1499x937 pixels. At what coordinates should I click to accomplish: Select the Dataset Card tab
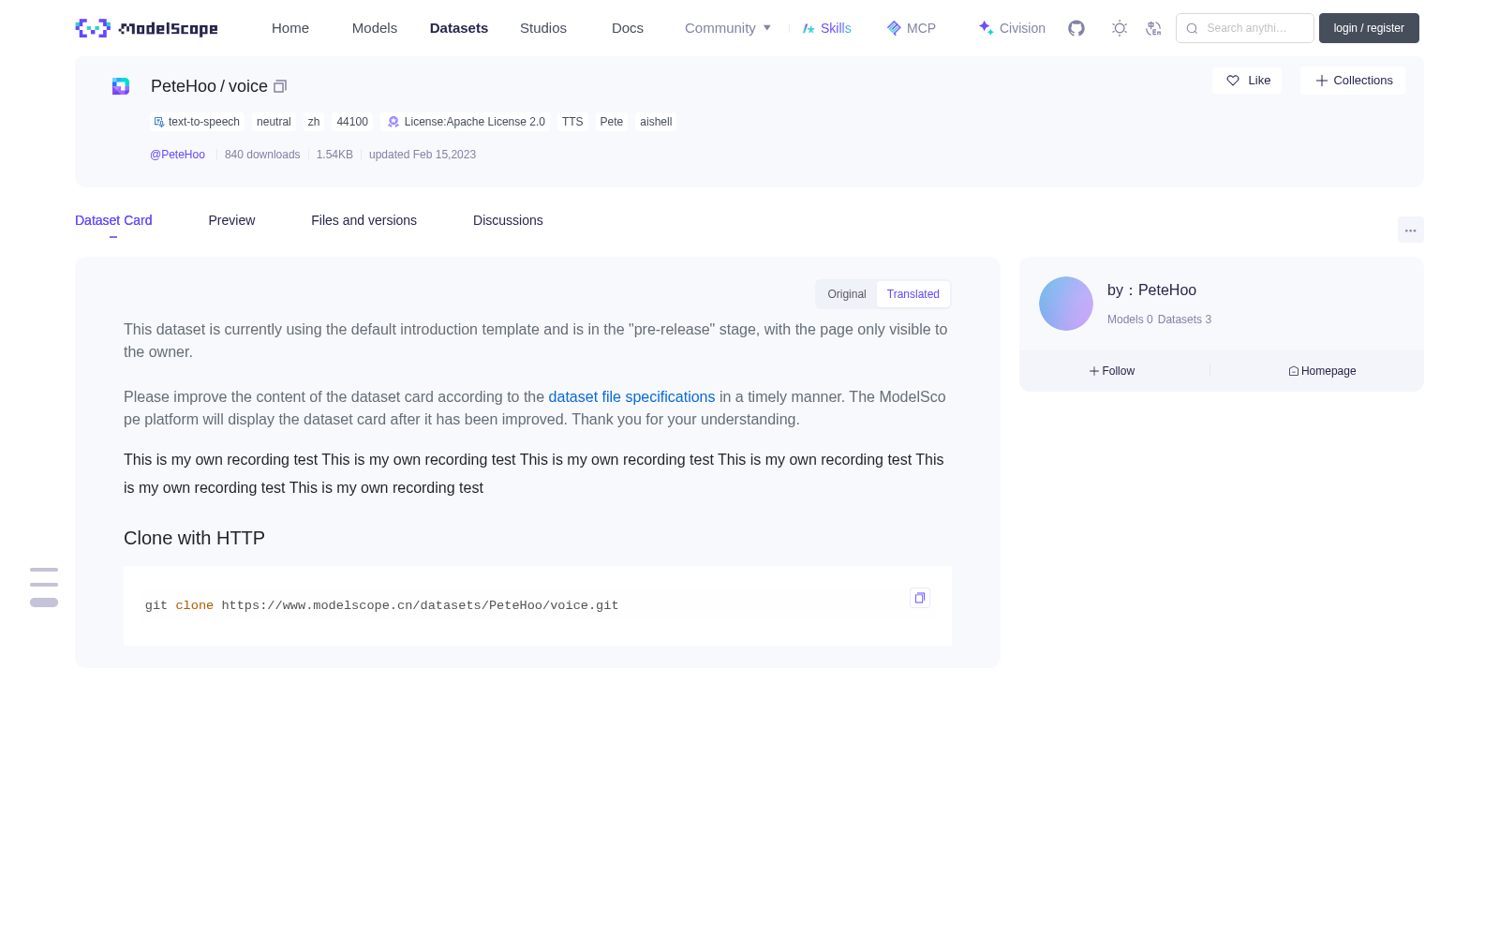tap(113, 220)
